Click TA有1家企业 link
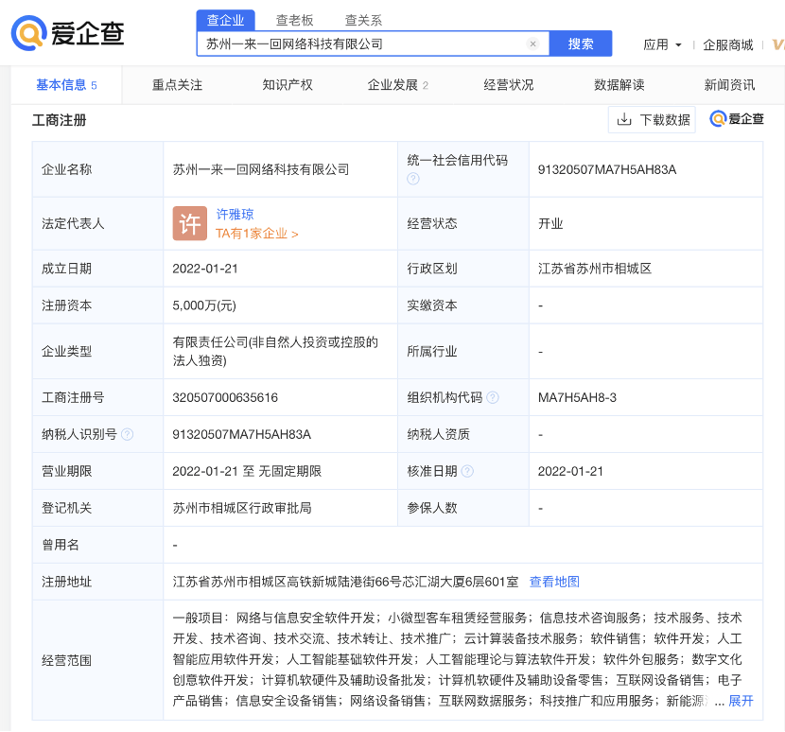785x732 pixels. (x=257, y=234)
